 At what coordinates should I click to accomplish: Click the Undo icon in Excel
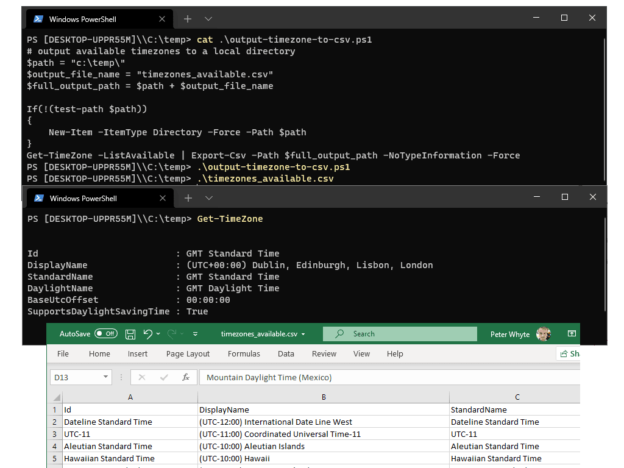tap(147, 334)
